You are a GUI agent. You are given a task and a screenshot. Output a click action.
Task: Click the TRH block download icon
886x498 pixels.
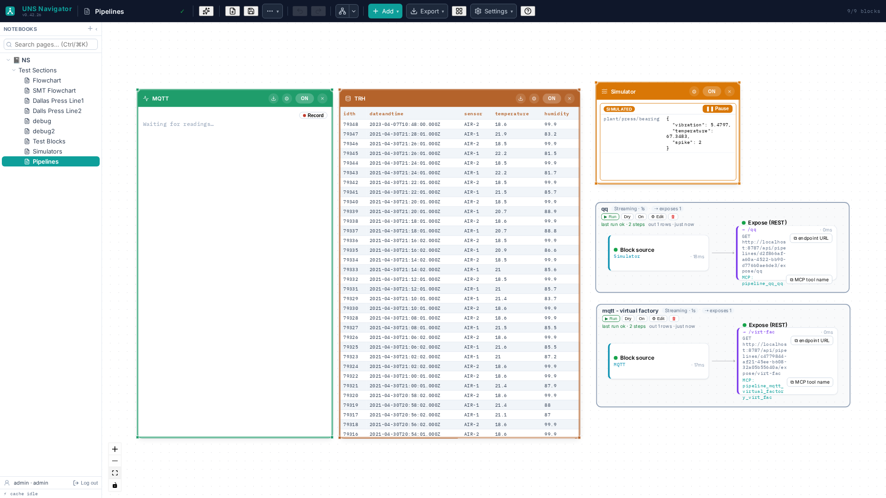click(521, 98)
